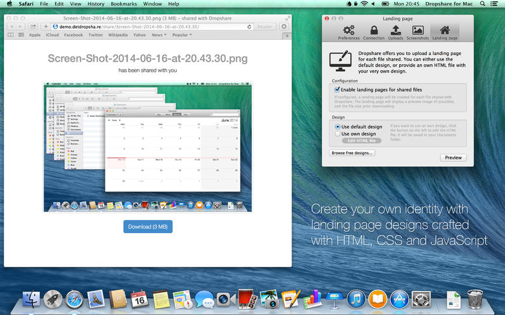The image size is (505, 315).
Task: Click the shared screenshot preview image
Action: (148, 147)
